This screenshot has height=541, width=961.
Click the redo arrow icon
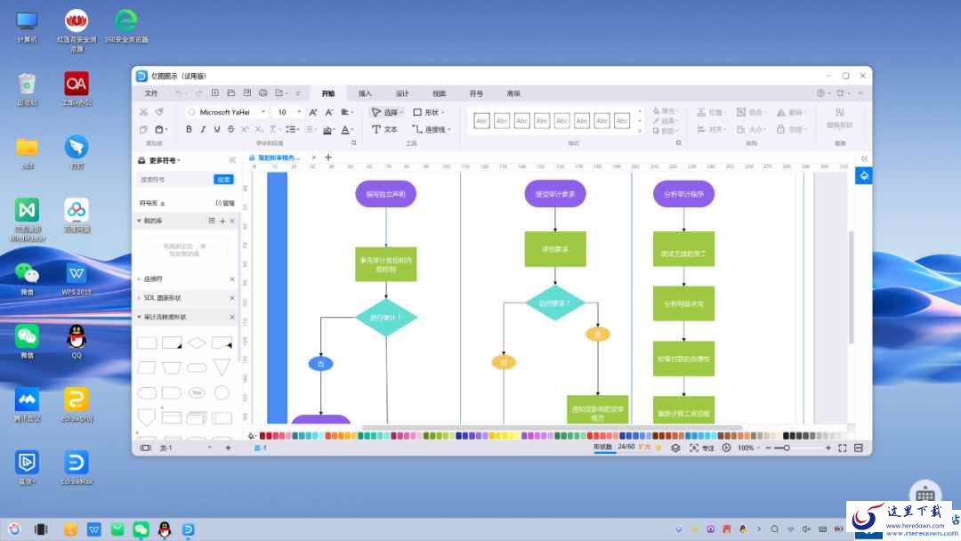(x=199, y=93)
